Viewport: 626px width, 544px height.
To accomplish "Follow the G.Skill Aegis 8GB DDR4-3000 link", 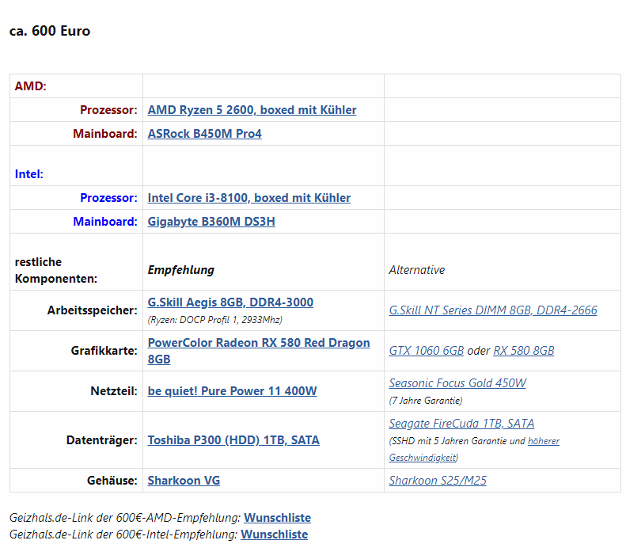I will 230,302.
